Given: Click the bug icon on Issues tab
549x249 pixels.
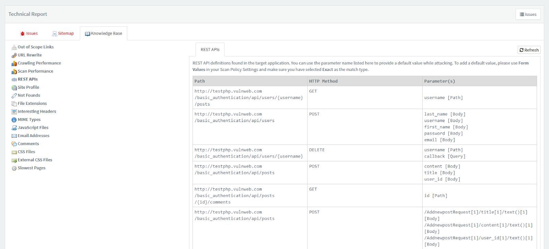Looking at the screenshot, I should 23,34.
